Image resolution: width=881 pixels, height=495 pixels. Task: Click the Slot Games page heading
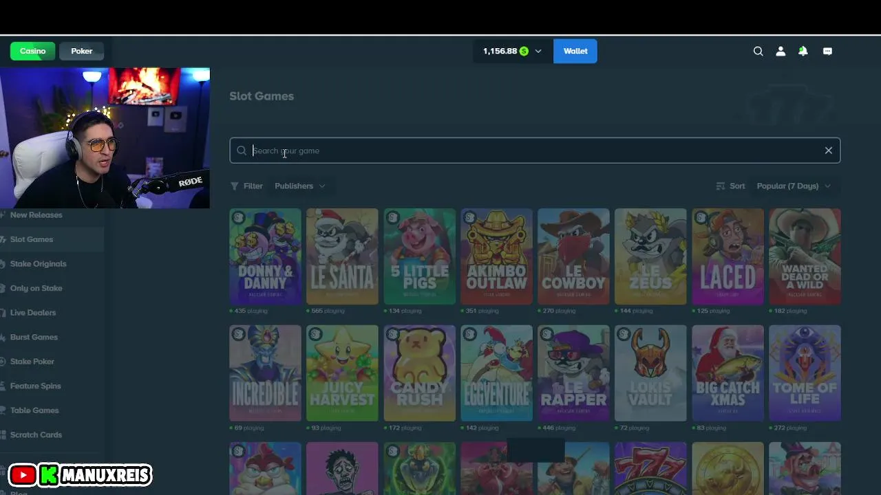coord(262,96)
